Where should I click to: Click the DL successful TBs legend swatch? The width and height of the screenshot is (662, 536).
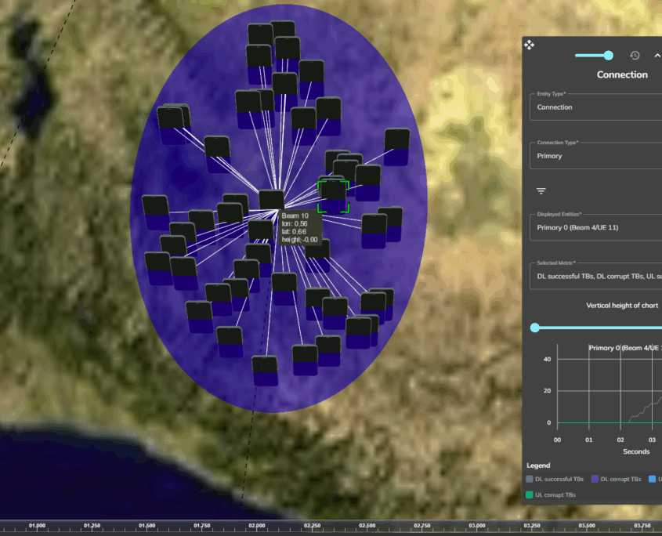[x=530, y=479]
